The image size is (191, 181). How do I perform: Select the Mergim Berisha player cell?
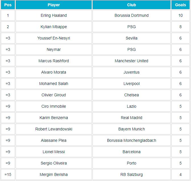[54, 174]
